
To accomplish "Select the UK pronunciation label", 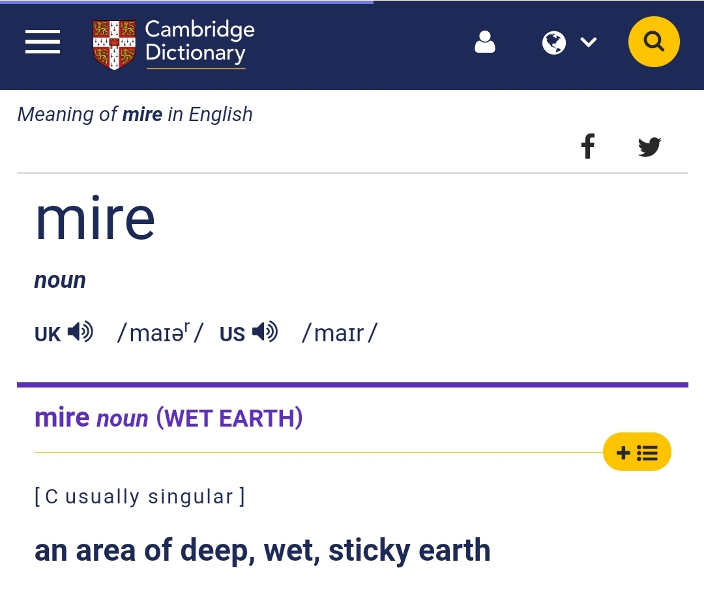I will click(x=47, y=335).
